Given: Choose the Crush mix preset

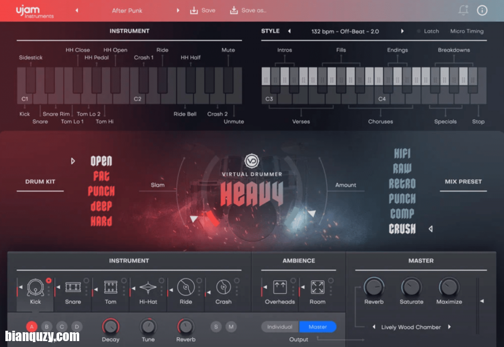Looking at the screenshot, I should coord(402,229).
